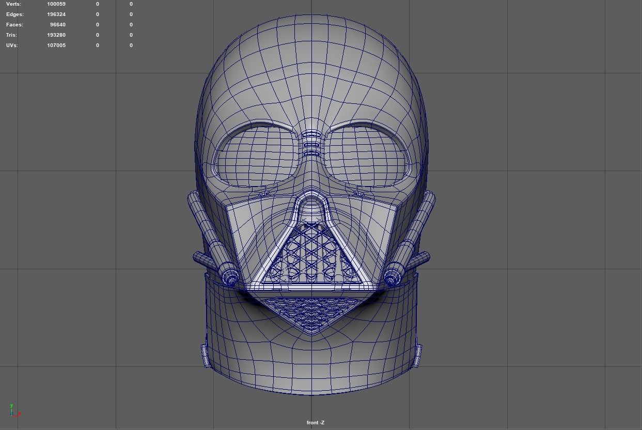642x430 pixels.
Task: Click the "Edges:" HUD label
Action: 15,14
